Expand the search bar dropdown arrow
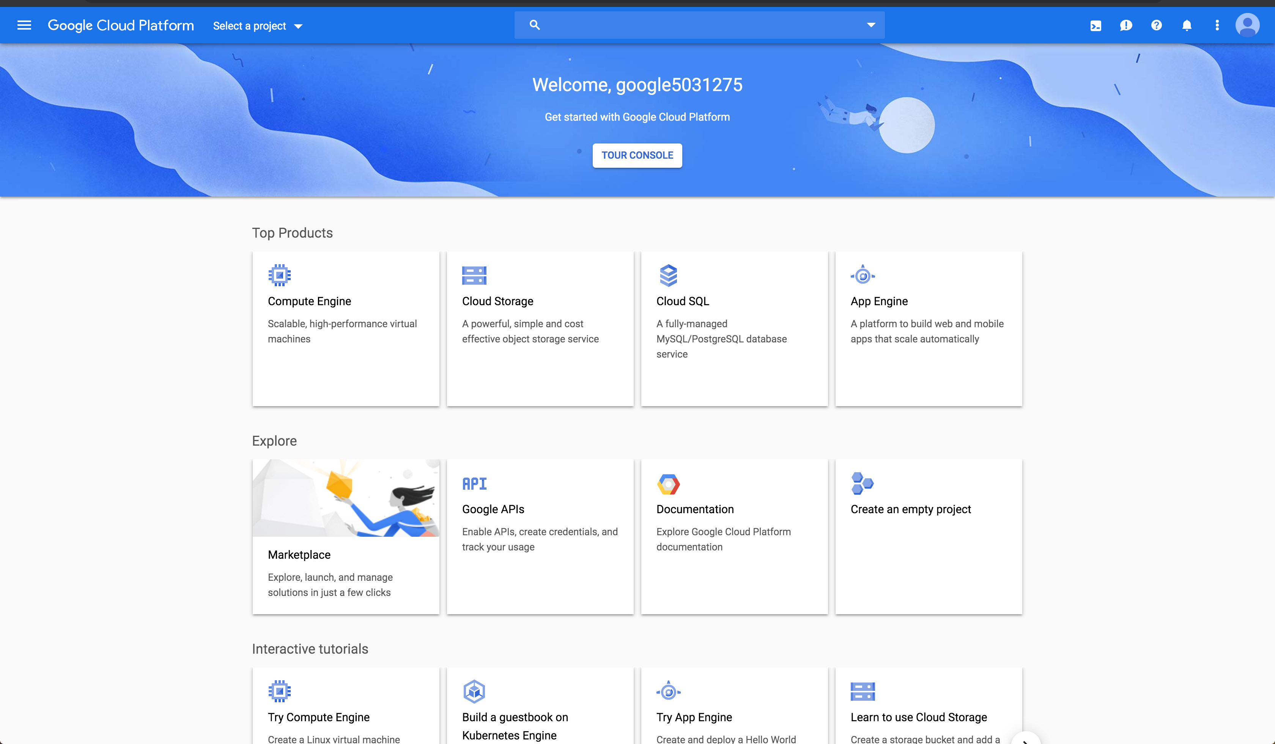Image resolution: width=1275 pixels, height=744 pixels. 871,24
